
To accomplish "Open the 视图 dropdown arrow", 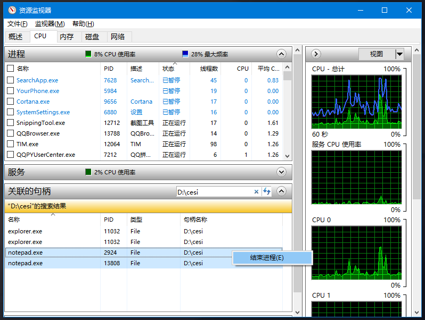I will coord(399,54).
